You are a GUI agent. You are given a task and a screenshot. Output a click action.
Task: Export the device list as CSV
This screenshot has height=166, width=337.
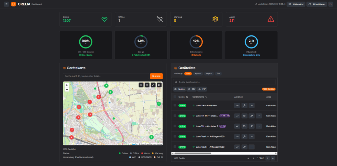click(x=192, y=89)
